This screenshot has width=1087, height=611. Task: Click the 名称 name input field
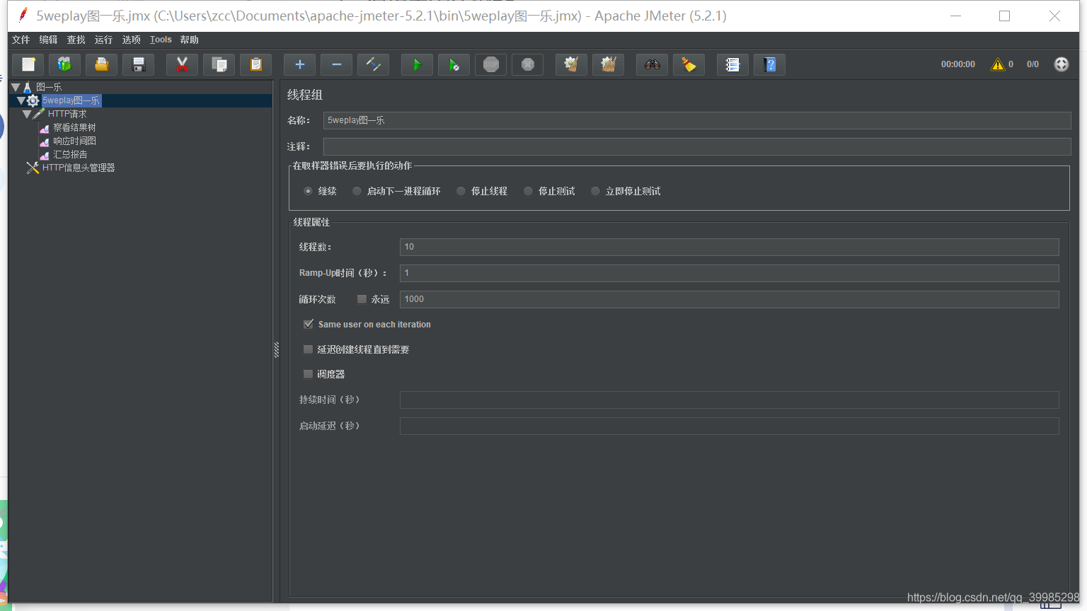click(x=697, y=120)
